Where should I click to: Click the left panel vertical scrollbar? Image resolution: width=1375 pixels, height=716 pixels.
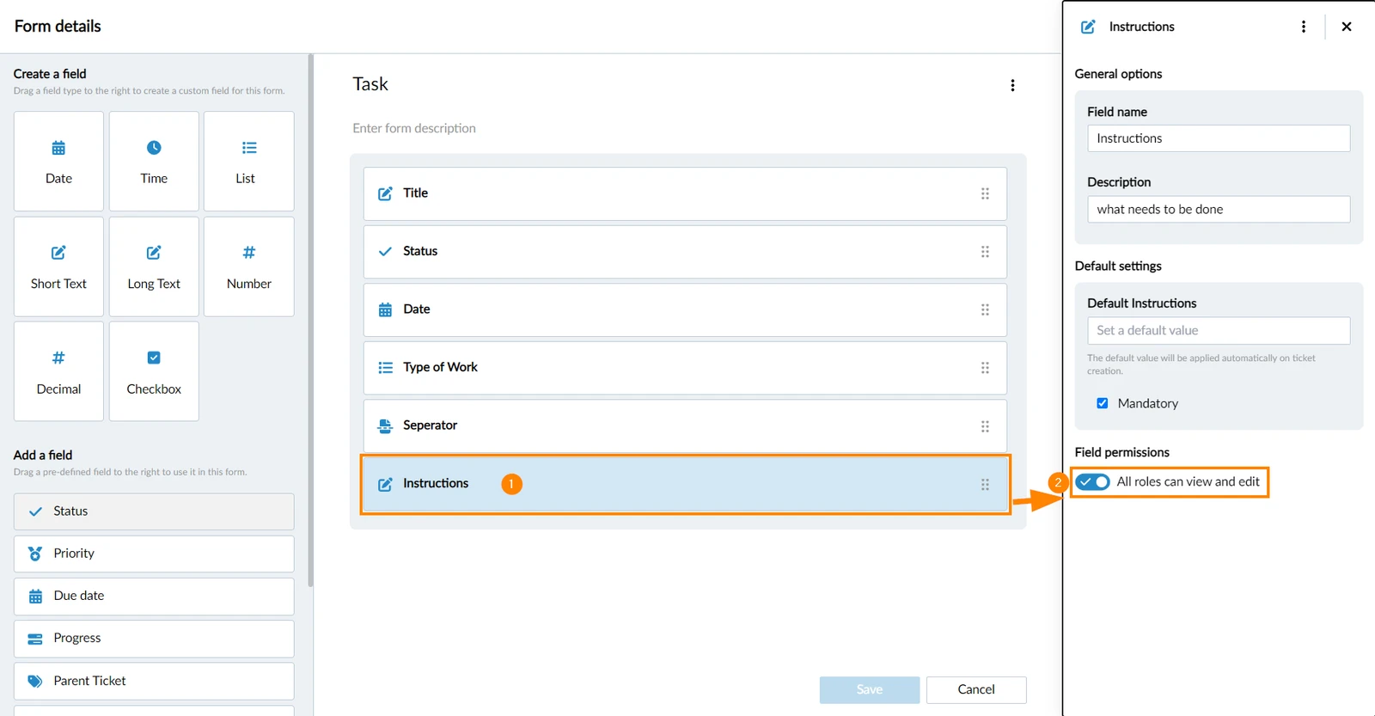tap(310, 320)
